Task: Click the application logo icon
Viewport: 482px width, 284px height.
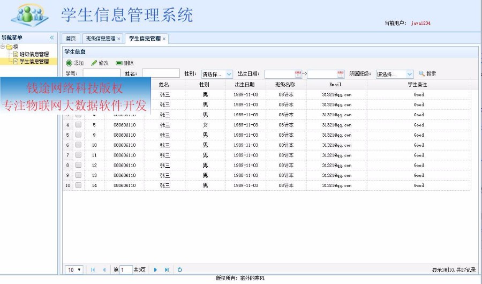Action: coord(29,16)
